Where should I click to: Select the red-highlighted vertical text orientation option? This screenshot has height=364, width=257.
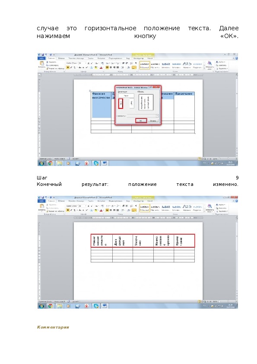click(121, 103)
